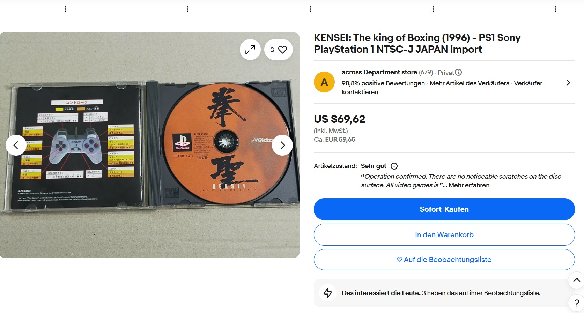Expand condition text with Mehr erfahren
584x313 pixels.
click(469, 185)
